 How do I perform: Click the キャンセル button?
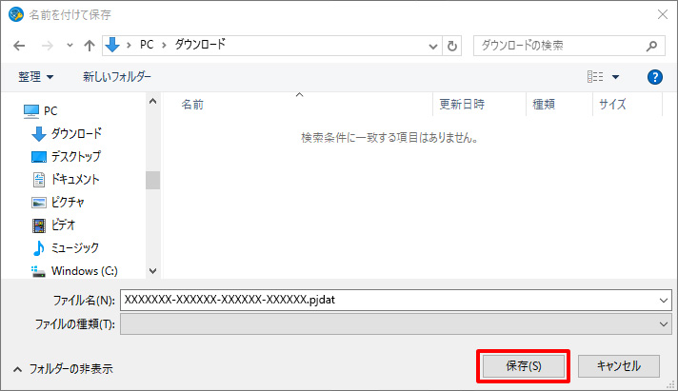(x=619, y=366)
